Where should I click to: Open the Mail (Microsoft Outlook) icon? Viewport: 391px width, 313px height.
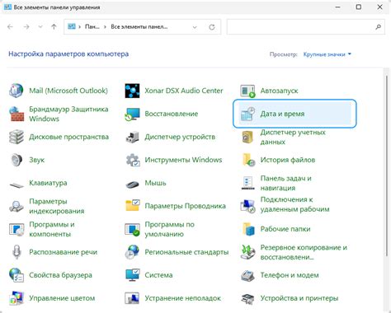(16, 91)
